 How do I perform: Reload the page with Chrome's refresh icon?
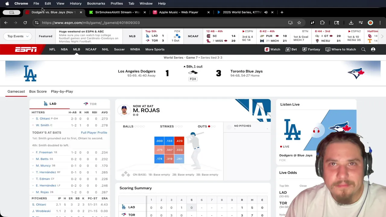click(x=25, y=23)
